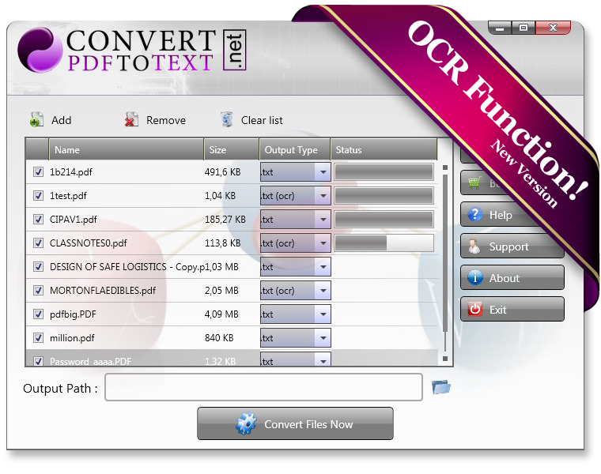Select the file name MORTONFLAEDIBLES.pdf
This screenshot has width=601, height=474.
(103, 291)
